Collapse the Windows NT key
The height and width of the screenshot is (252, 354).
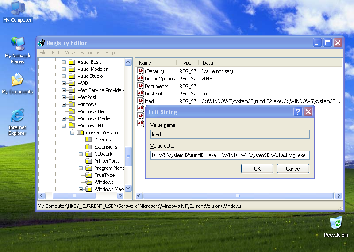tap(64, 126)
